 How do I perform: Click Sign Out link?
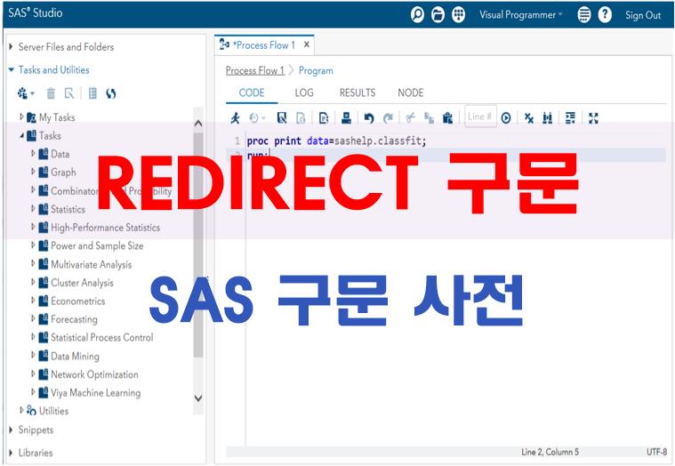click(x=643, y=15)
